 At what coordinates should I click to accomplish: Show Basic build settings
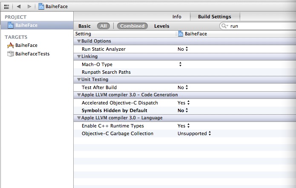[x=84, y=26]
